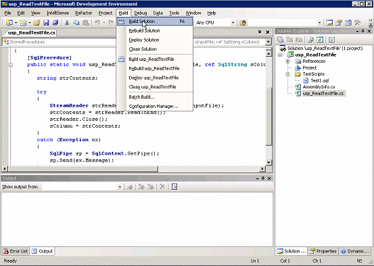The height and width of the screenshot is (266, 374).
Task: Open the StoredProcedures type dropdown
Action: [60, 42]
